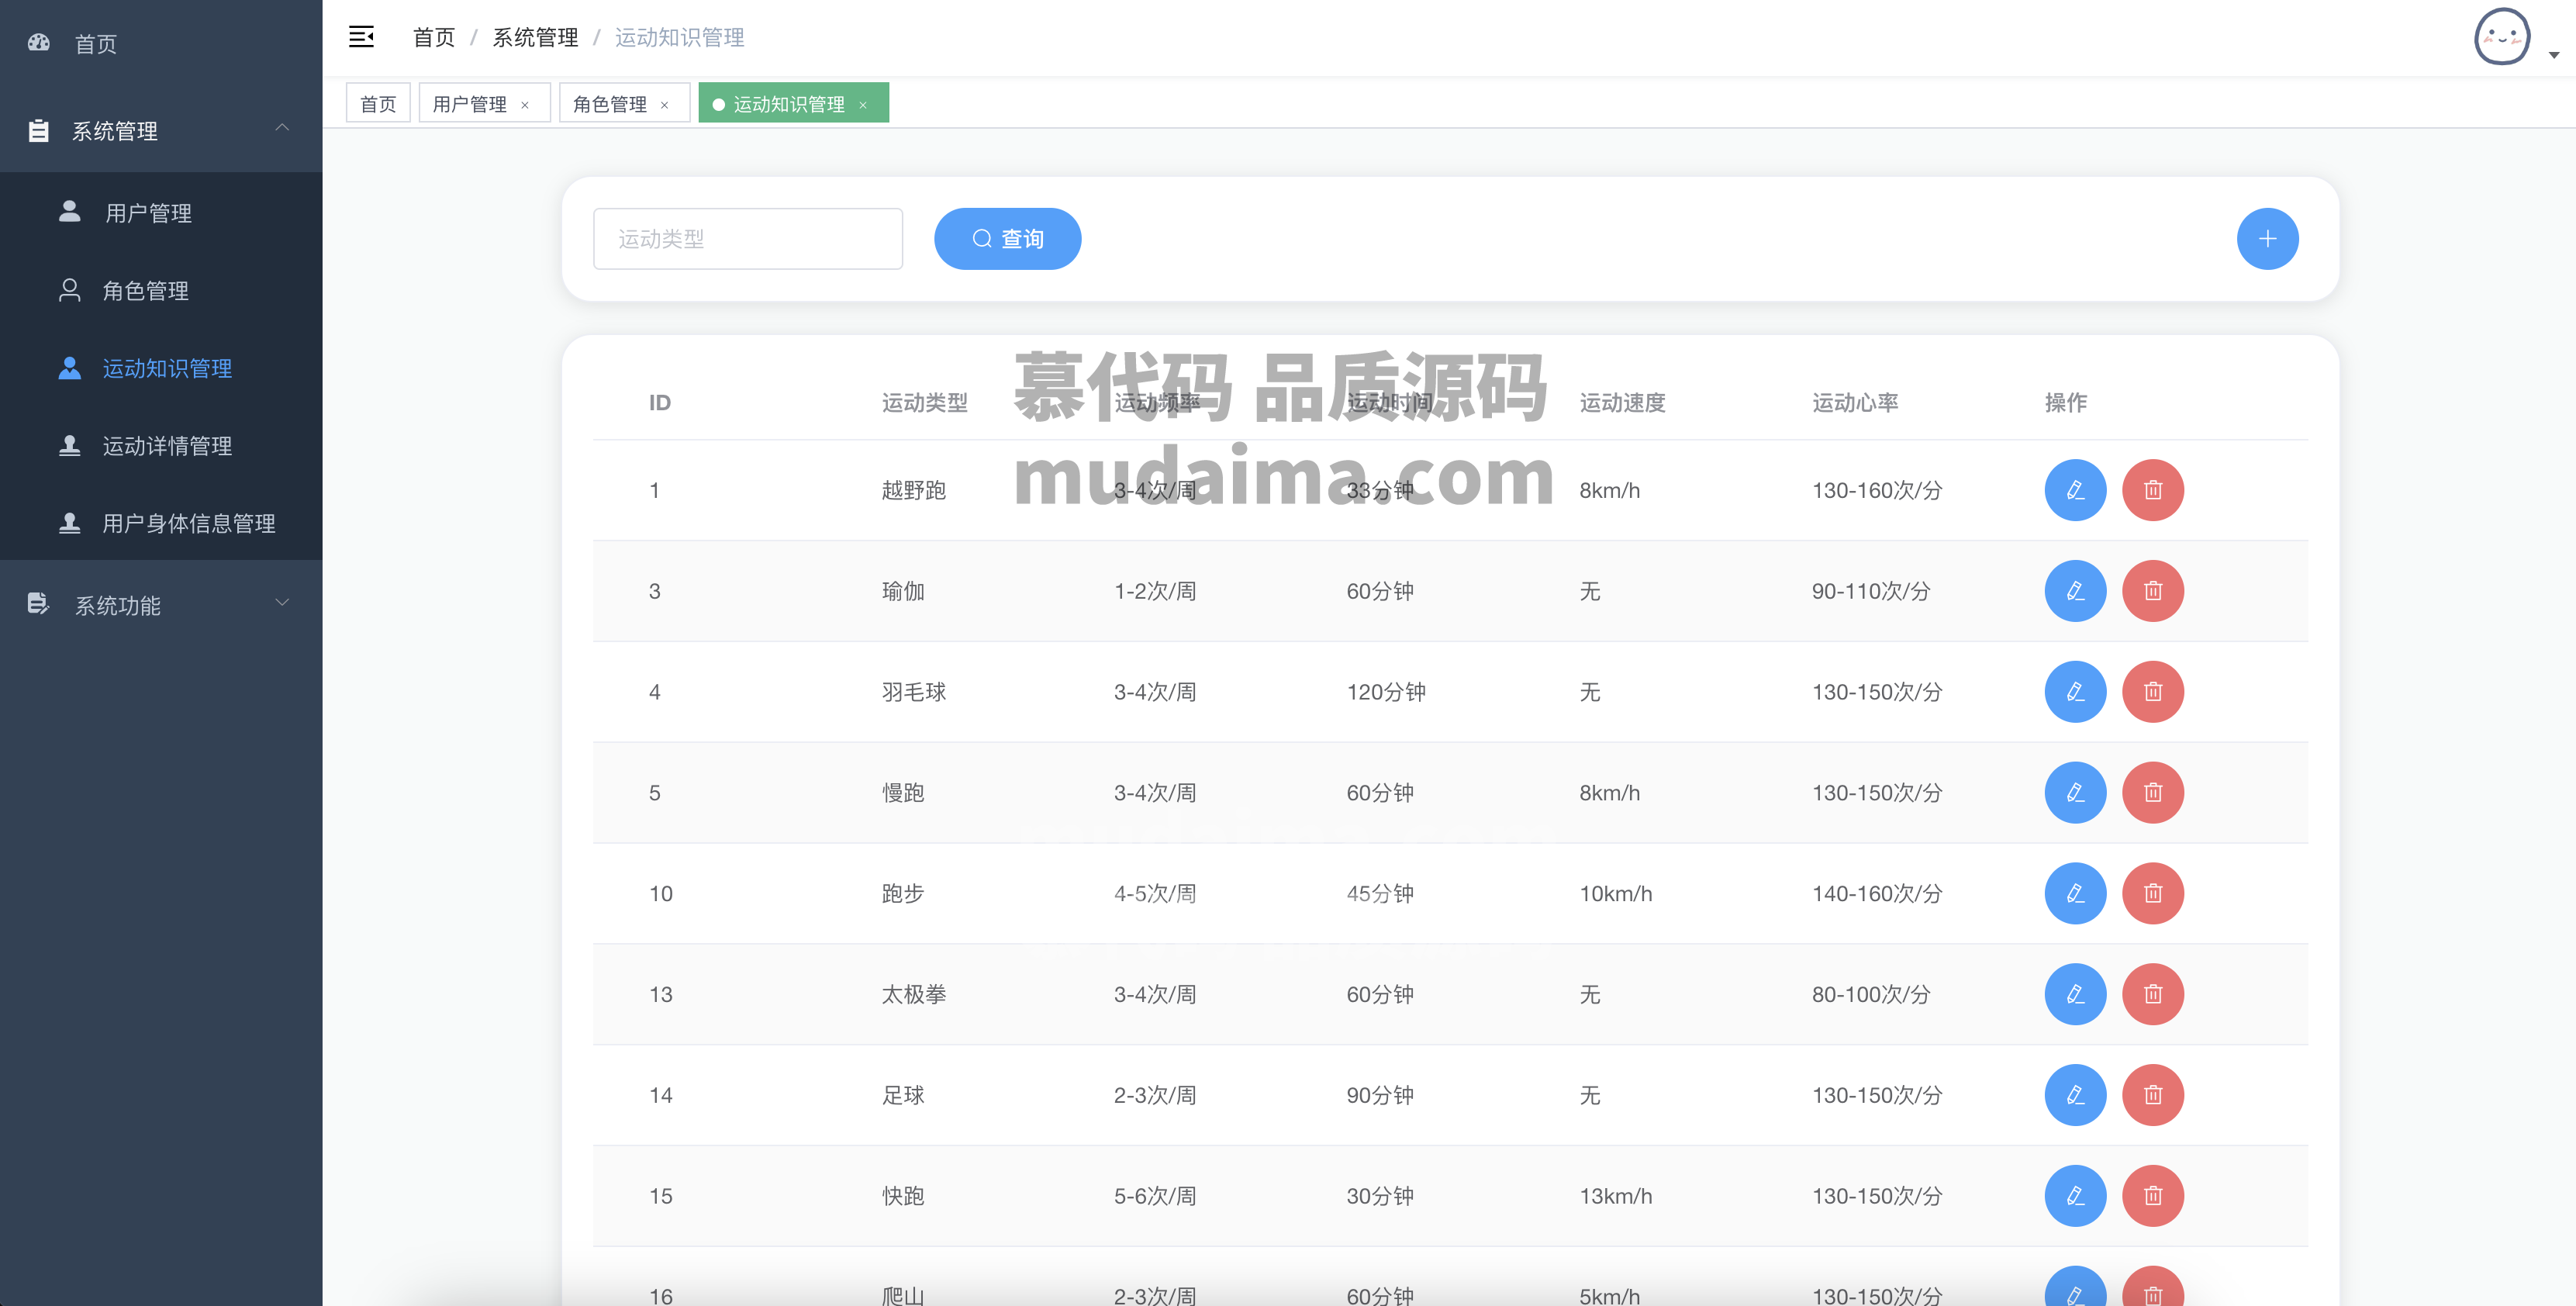
Task: Select the 140-160次/分 heart rate cell
Action: (1877, 894)
